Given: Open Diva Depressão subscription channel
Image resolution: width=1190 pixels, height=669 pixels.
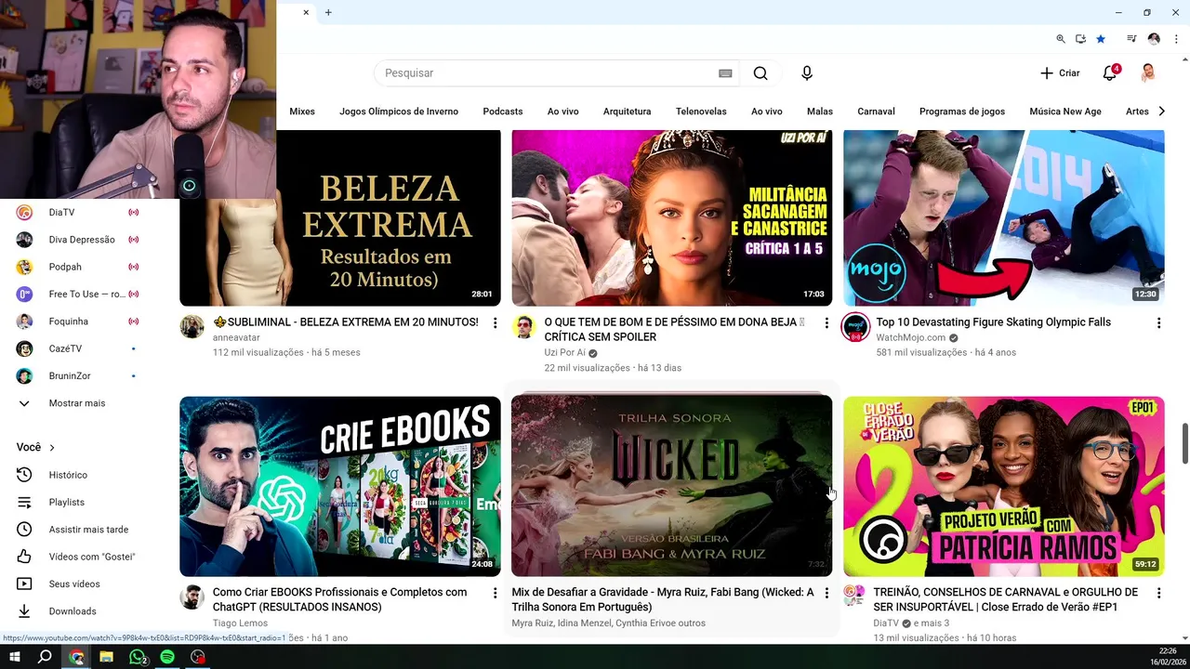Looking at the screenshot, I should [79, 240].
